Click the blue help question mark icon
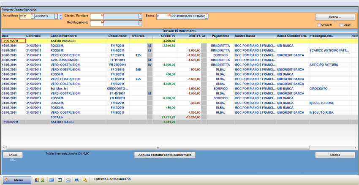Image resolution: width=359 pixels, height=185 pixels. (x=76, y=180)
